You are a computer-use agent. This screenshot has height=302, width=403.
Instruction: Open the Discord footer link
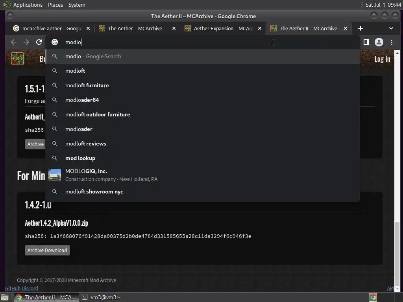click(x=30, y=288)
